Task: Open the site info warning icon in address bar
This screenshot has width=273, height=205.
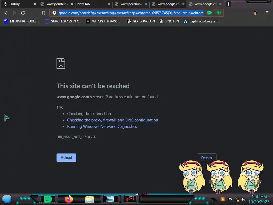Action: coord(54,13)
